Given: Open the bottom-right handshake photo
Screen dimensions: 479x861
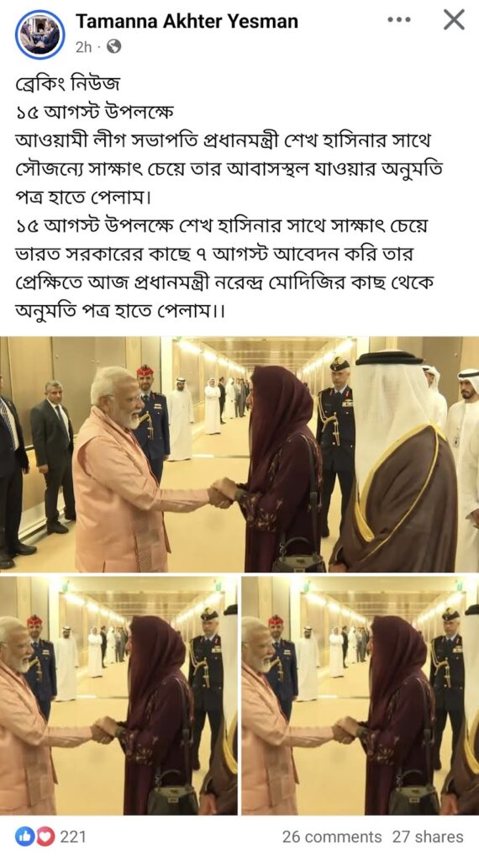Looking at the screenshot, I should click(360, 695).
